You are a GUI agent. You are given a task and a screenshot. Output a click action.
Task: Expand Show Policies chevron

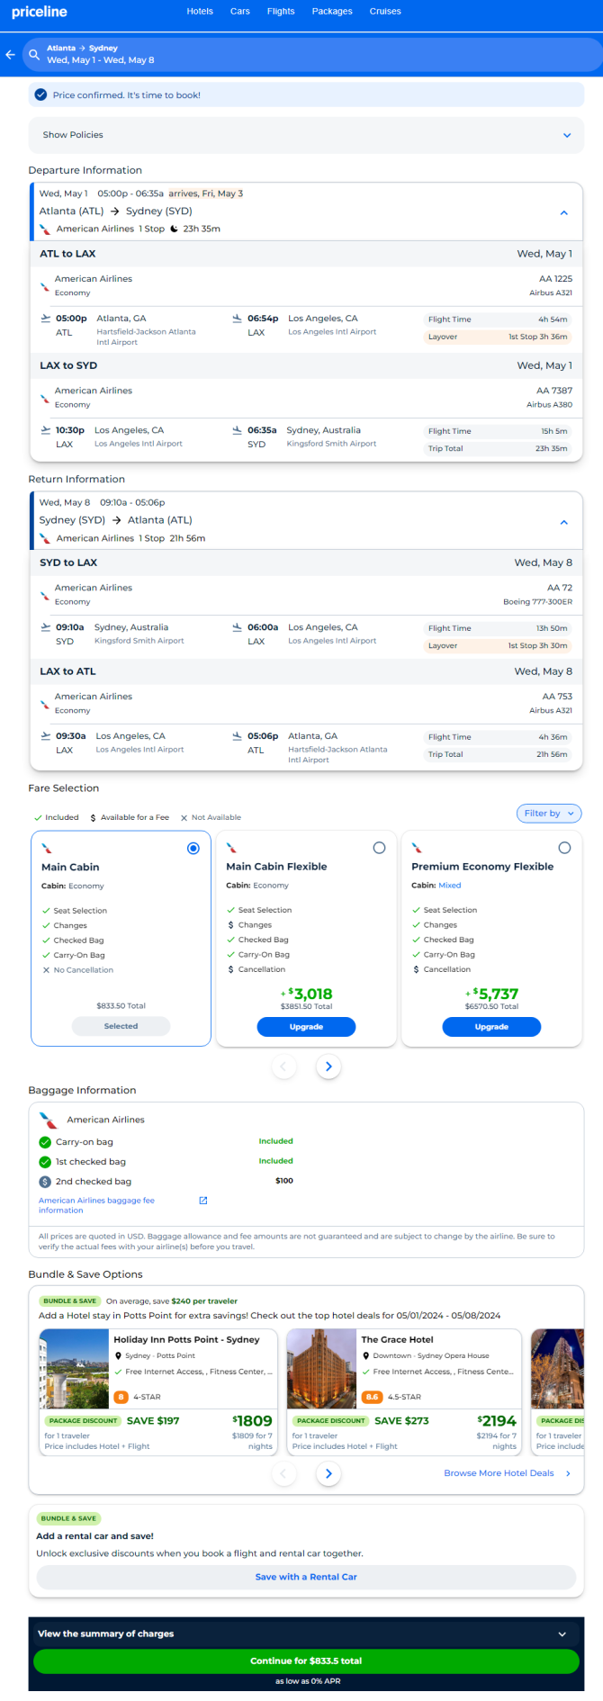[x=567, y=135]
